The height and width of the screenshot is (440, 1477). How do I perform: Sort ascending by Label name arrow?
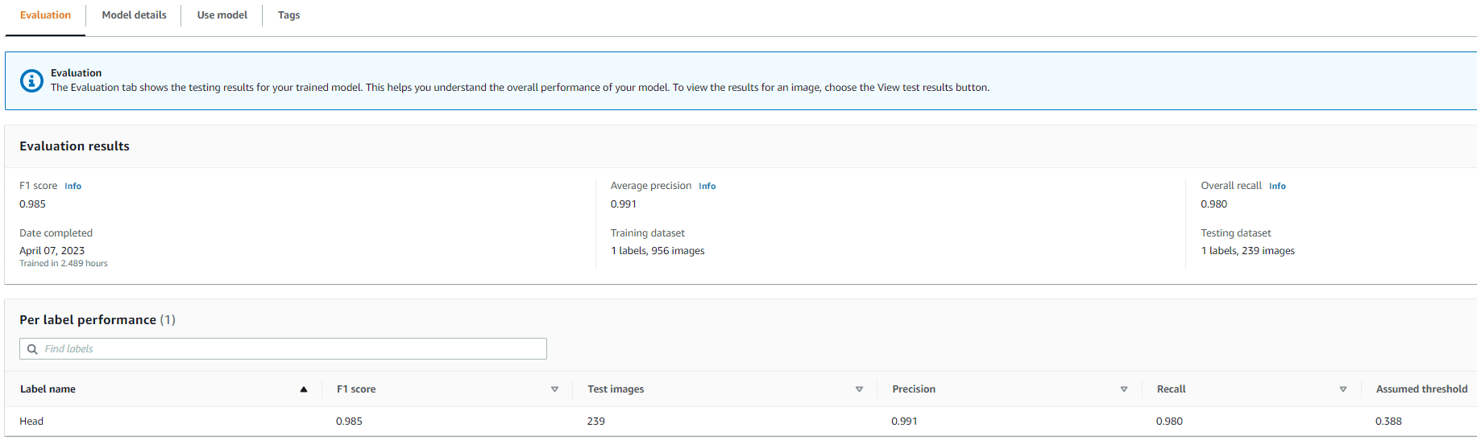[x=304, y=389]
